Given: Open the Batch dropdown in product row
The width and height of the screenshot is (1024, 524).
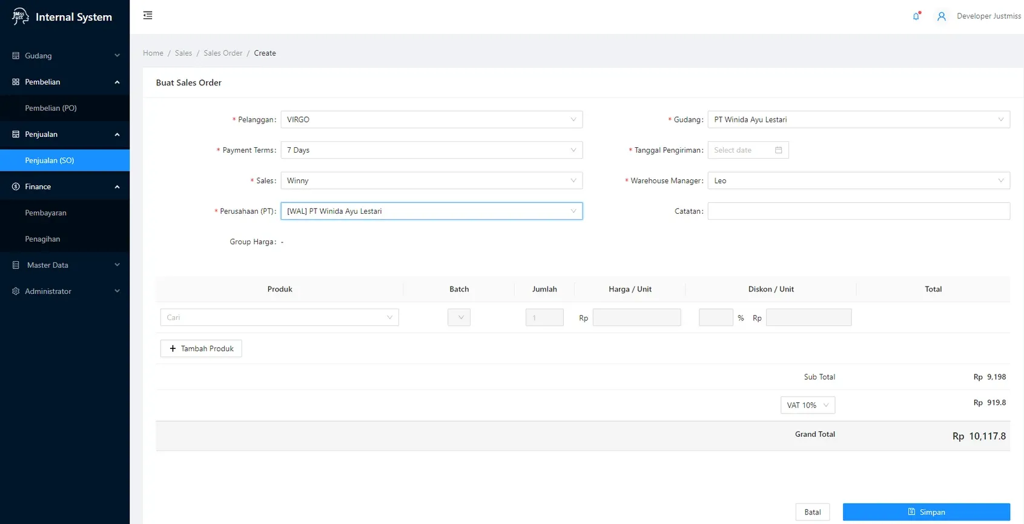Looking at the screenshot, I should [459, 317].
